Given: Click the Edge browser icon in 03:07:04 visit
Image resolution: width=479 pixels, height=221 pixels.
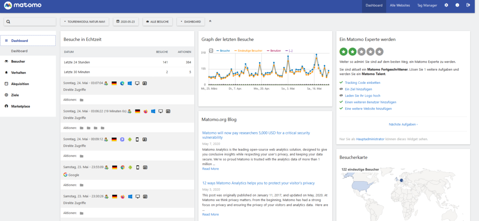Looking at the screenshot, I should pyautogui.click(x=122, y=83).
